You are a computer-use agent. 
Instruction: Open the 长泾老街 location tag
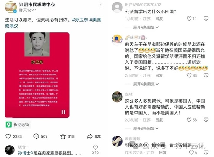18,125
